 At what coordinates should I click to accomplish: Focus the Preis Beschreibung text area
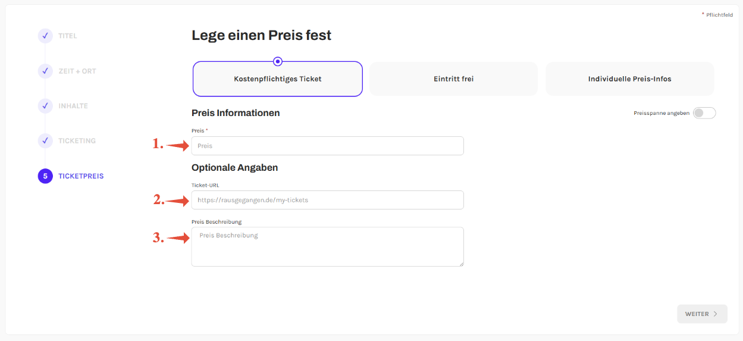click(x=327, y=246)
